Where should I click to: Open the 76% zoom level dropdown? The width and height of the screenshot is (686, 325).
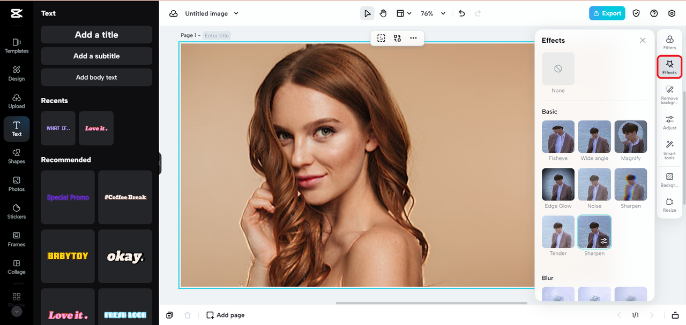pos(433,13)
